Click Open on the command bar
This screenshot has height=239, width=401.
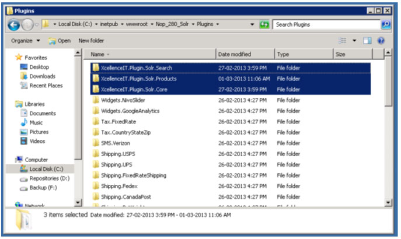click(60, 41)
